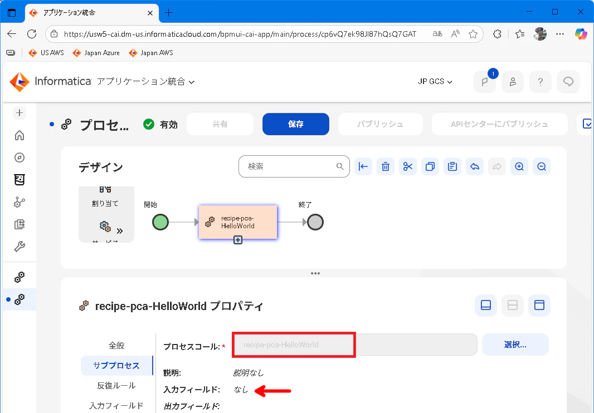Reload the page with the refresh icon

pos(32,34)
